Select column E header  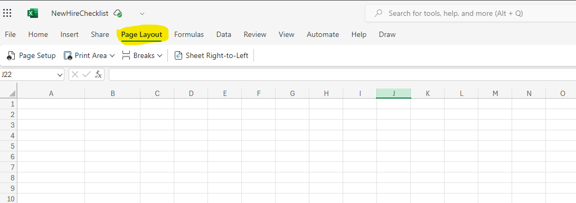tap(224, 93)
